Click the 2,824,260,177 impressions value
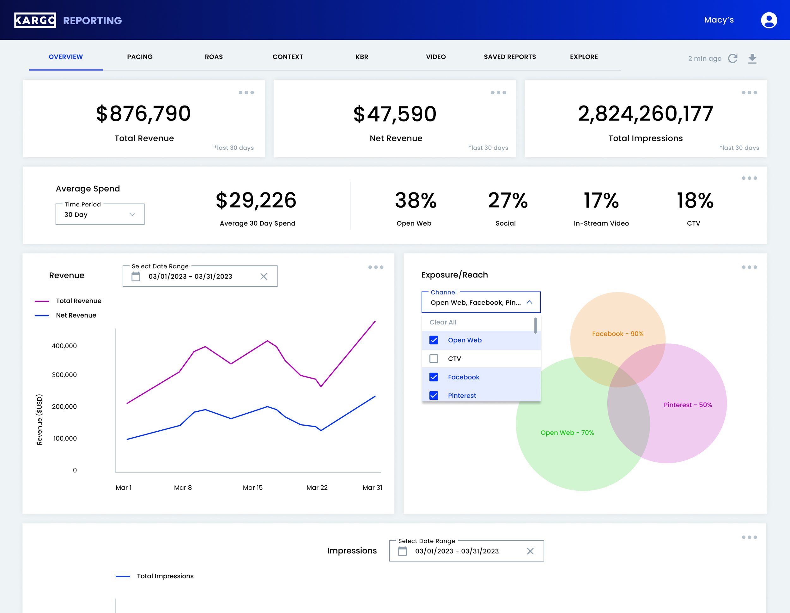This screenshot has width=790, height=613. coord(646,113)
